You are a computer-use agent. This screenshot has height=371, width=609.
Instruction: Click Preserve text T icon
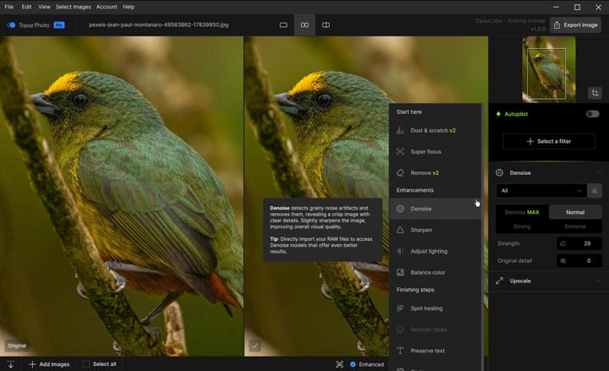tap(400, 351)
